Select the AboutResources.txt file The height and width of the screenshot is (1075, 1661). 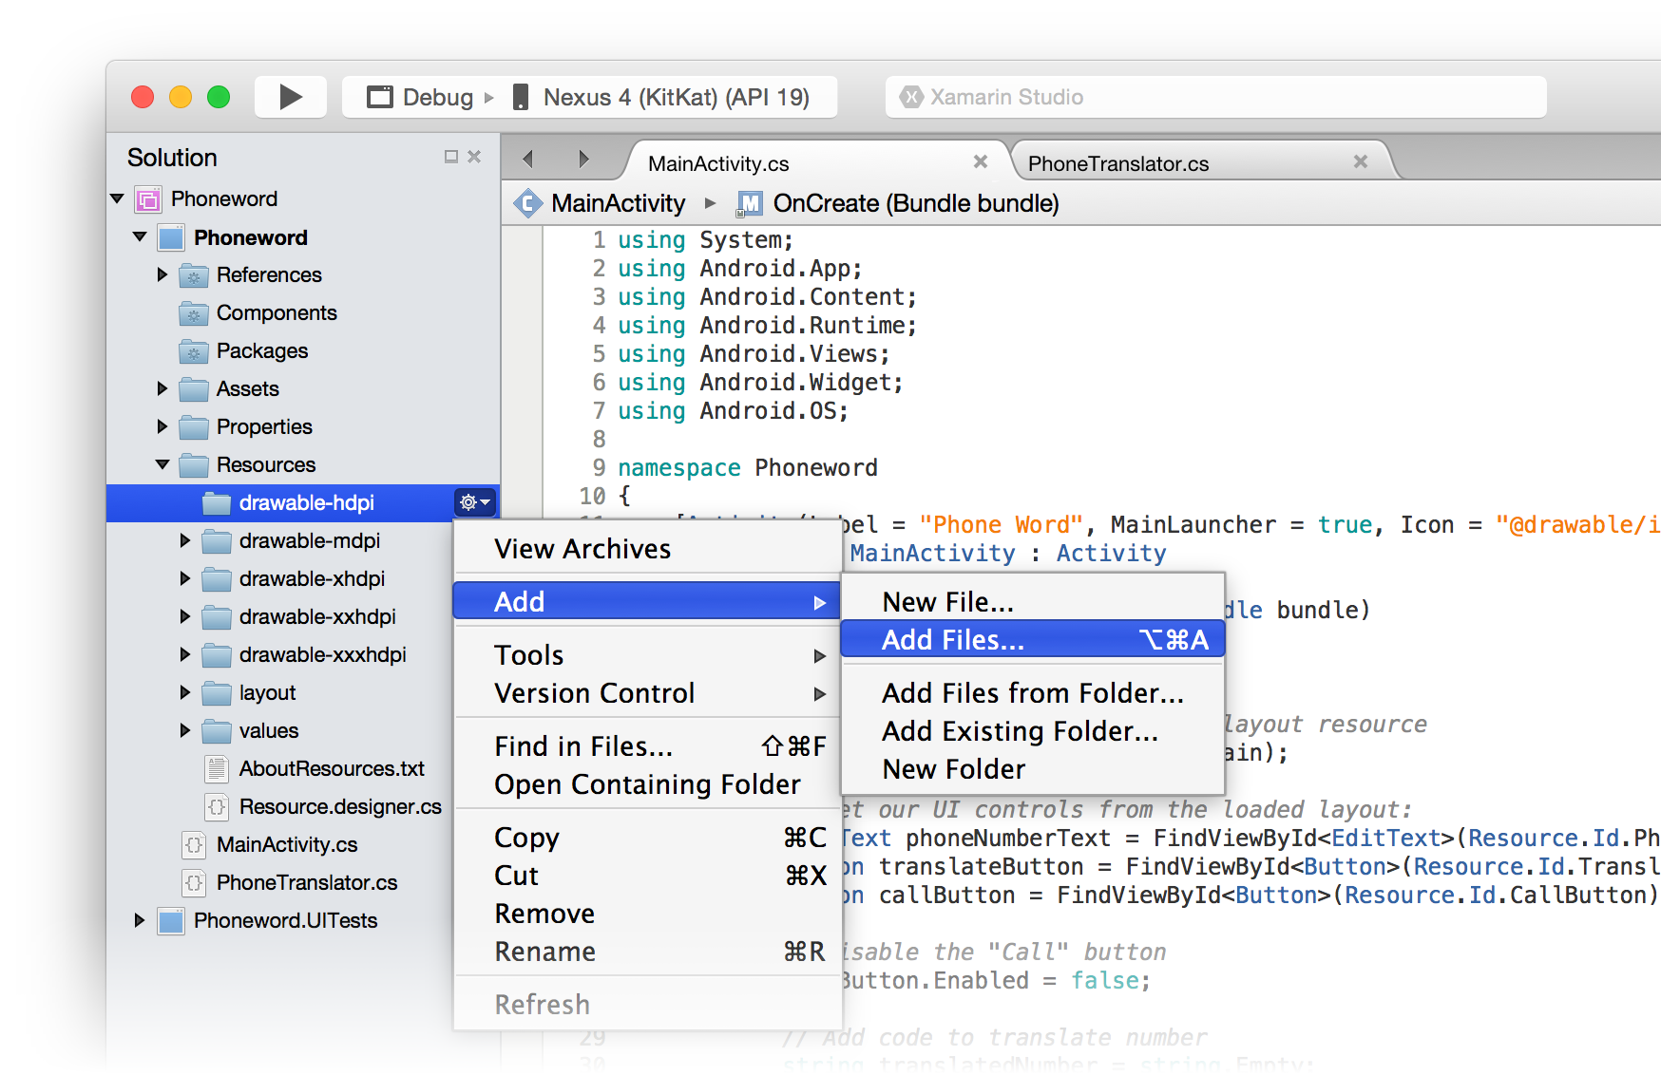331,768
